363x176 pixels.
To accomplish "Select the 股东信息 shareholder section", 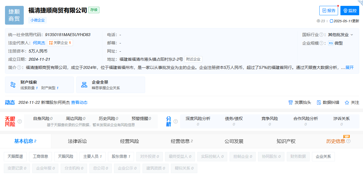I will pos(121,156).
